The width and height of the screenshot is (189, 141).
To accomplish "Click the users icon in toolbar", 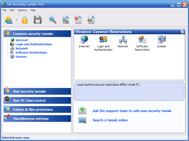I will (9, 20).
